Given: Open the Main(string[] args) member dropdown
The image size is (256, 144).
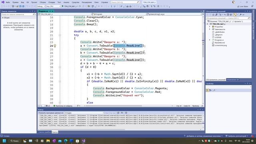Looking at the screenshot, I should (174, 14).
